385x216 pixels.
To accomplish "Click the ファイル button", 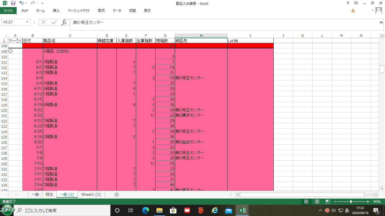I will (x=8, y=11).
